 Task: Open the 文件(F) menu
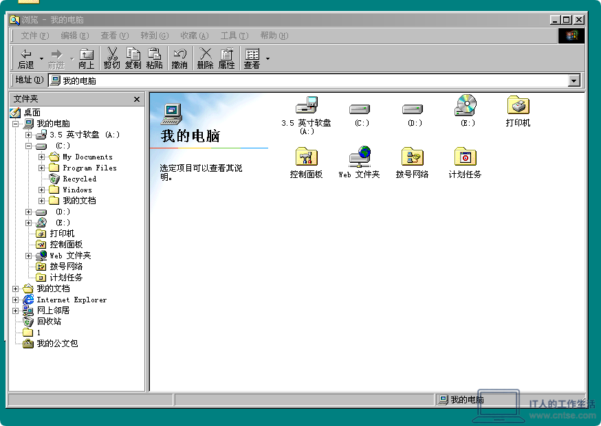tap(35, 36)
